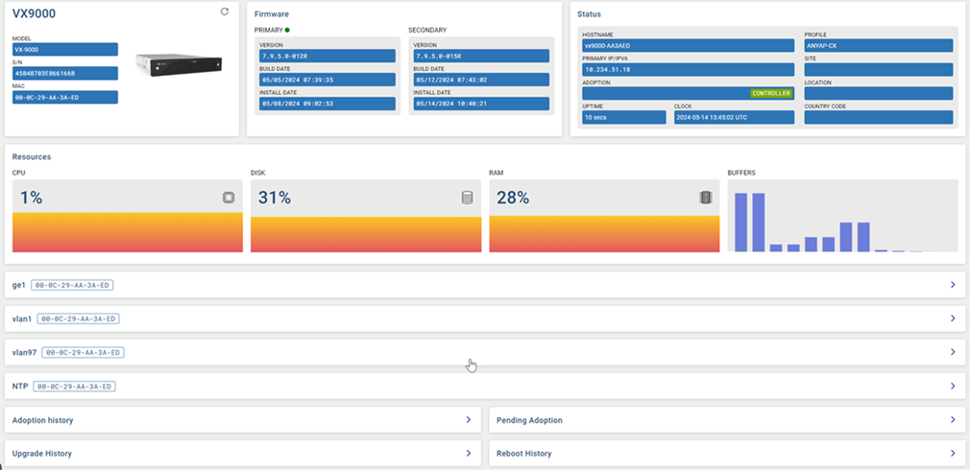Click the RAM memory icon

(x=705, y=198)
